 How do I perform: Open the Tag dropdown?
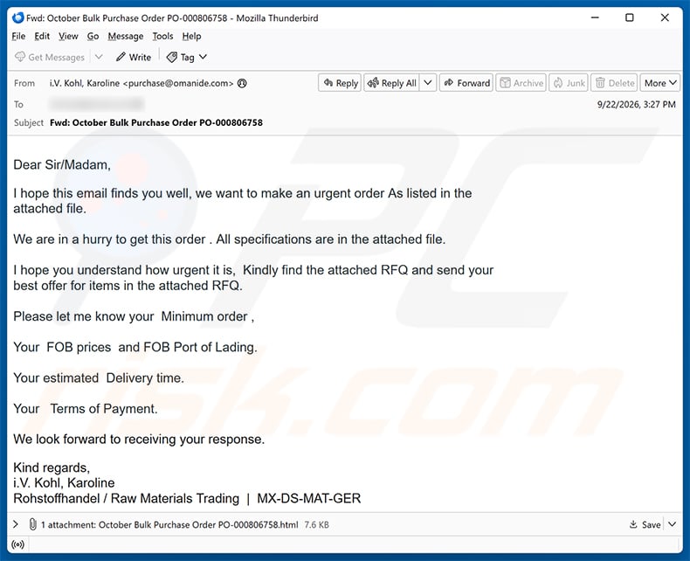tap(187, 58)
